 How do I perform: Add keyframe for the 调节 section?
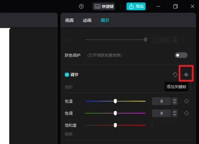(186, 75)
